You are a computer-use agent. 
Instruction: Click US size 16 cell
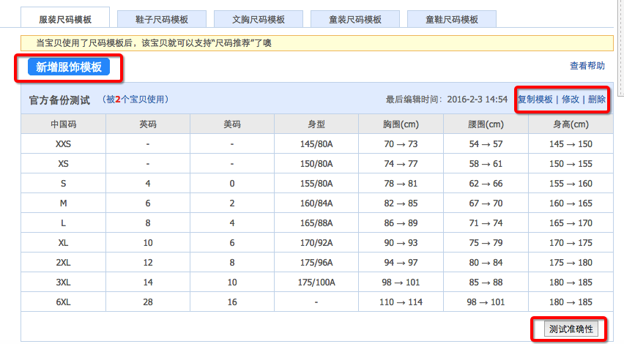click(x=232, y=302)
